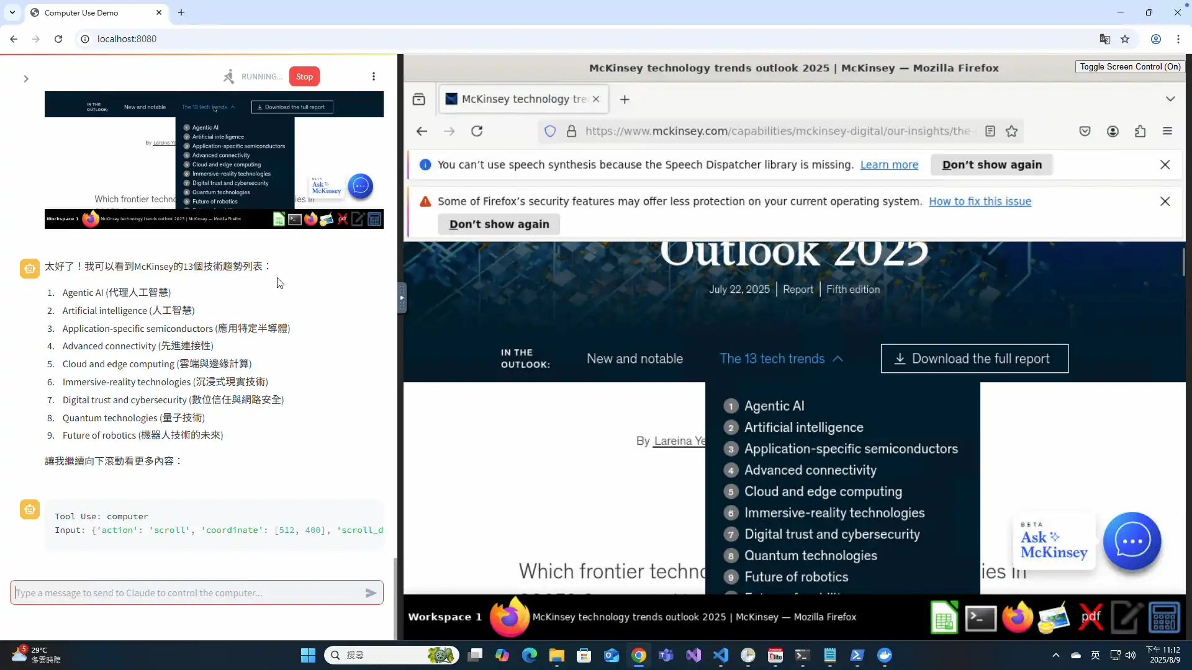
Task: Open a new tab in Firefox
Action: 625,99
